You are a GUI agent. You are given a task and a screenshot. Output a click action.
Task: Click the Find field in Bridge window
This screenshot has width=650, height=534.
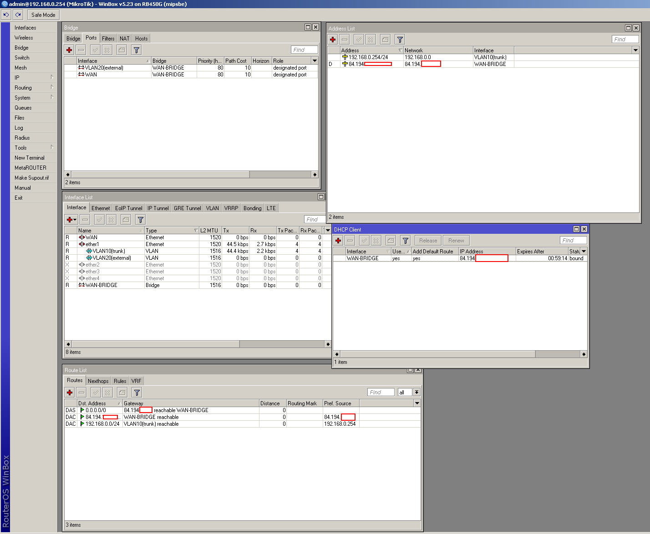point(305,50)
